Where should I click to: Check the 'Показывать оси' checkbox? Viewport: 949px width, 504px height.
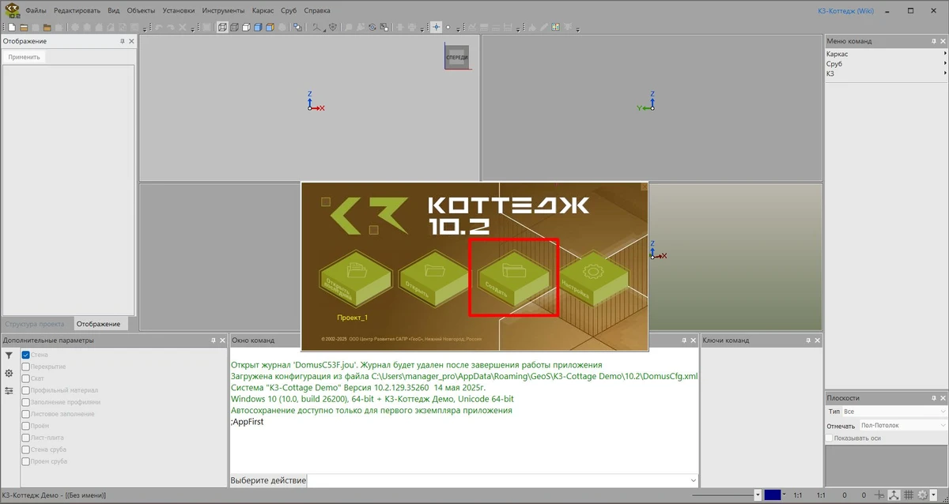(829, 438)
